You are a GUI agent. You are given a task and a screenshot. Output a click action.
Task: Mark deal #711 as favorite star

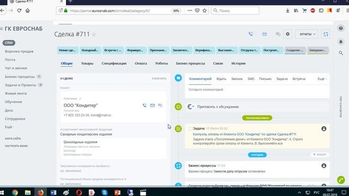tap(94, 34)
